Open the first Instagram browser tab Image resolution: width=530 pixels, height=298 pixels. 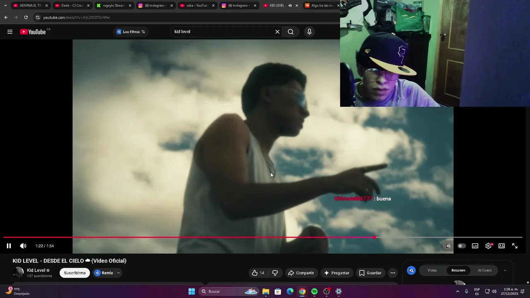pyautogui.click(x=156, y=5)
